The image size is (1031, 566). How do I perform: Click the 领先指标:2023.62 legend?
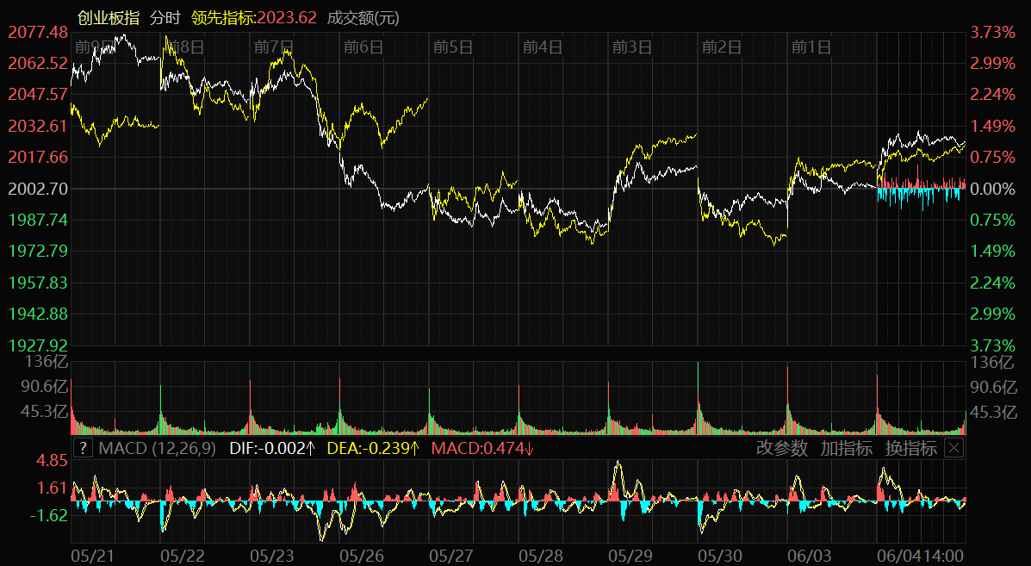click(x=254, y=18)
